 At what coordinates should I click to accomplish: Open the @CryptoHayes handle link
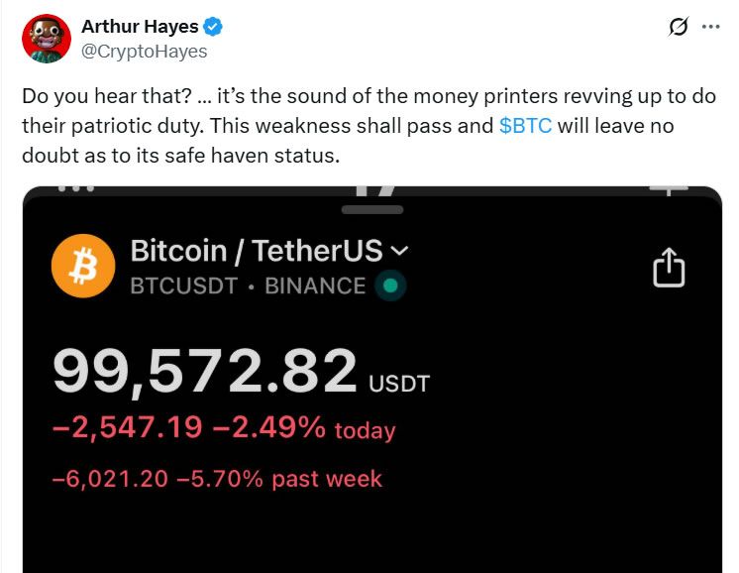[145, 51]
